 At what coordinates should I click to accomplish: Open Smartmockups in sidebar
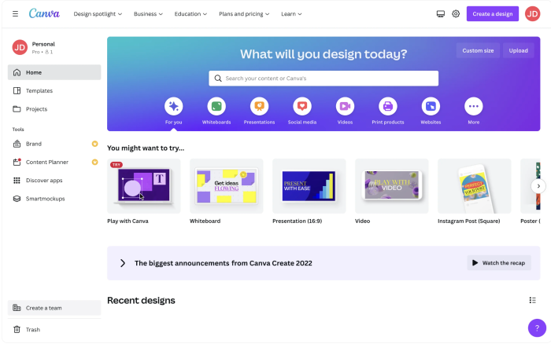coord(54,199)
